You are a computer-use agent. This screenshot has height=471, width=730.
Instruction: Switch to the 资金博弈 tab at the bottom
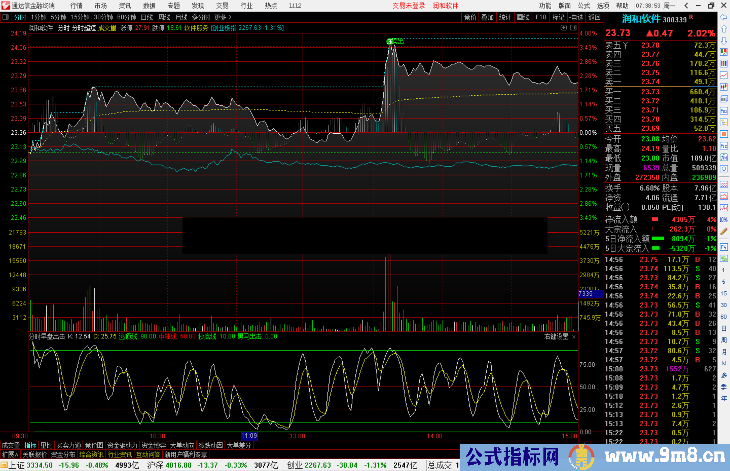(x=154, y=445)
